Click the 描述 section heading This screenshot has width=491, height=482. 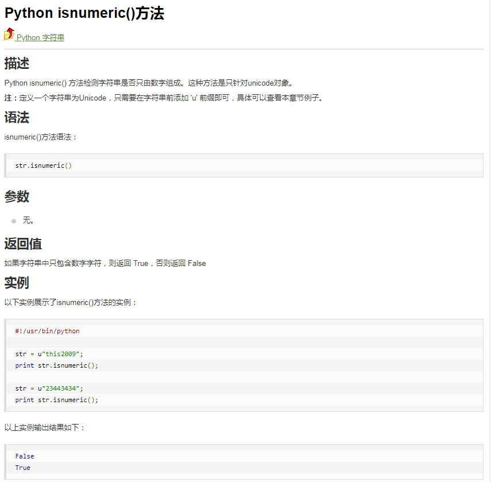[x=17, y=64]
